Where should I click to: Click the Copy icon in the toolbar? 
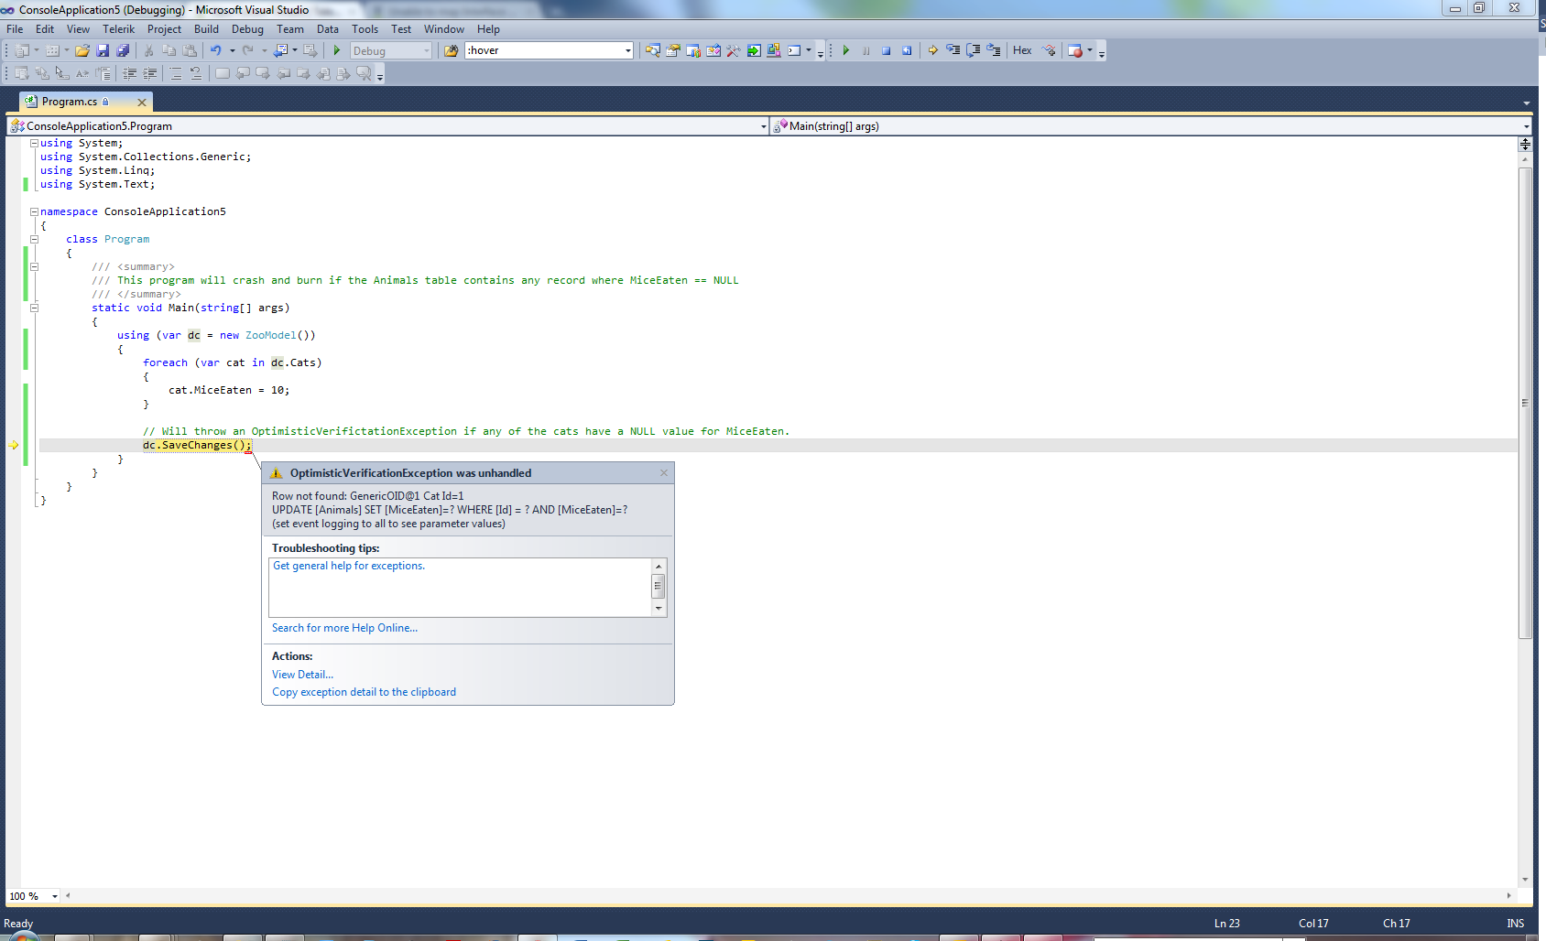click(169, 50)
